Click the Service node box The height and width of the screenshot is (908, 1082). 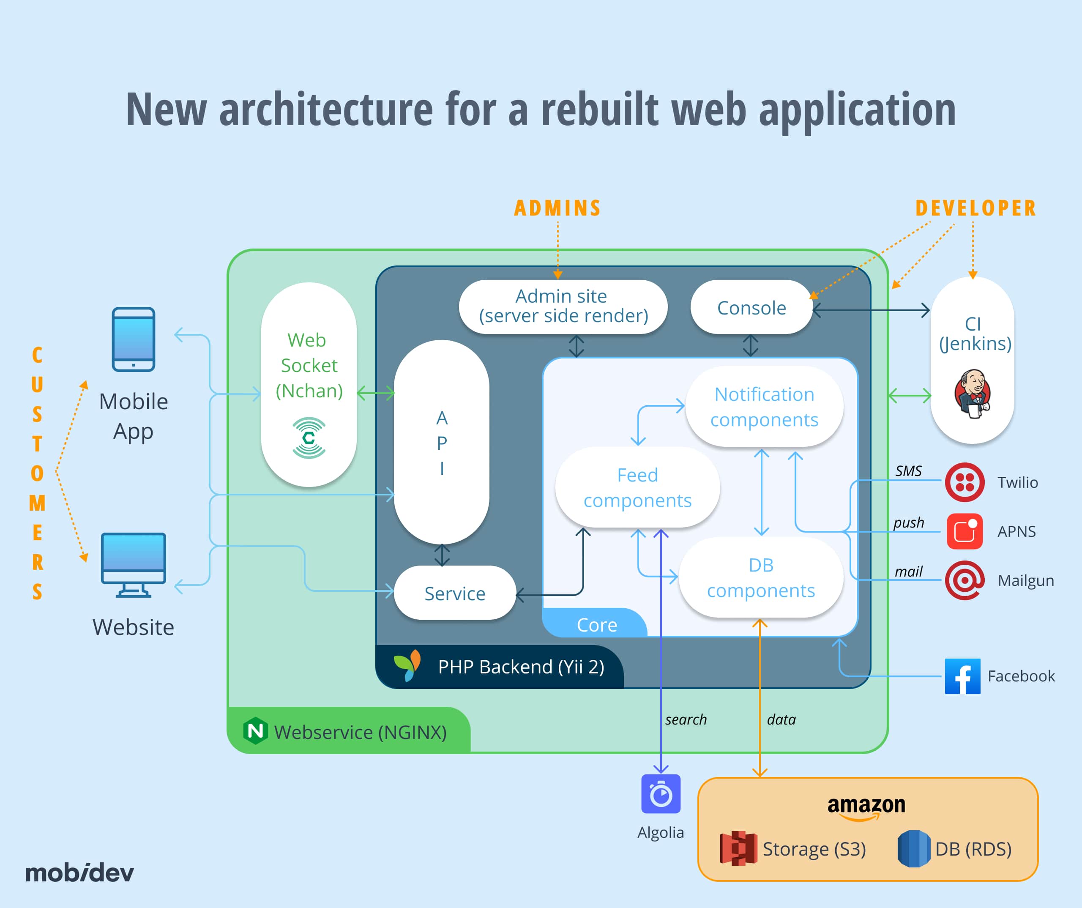pos(454,593)
